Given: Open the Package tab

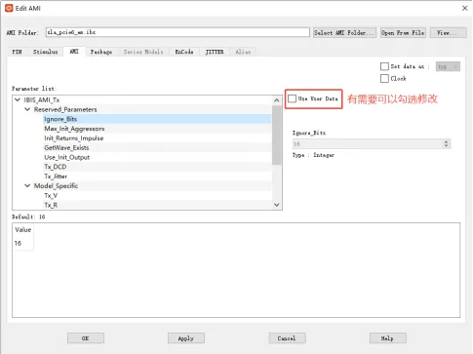Looking at the screenshot, I should [101, 52].
